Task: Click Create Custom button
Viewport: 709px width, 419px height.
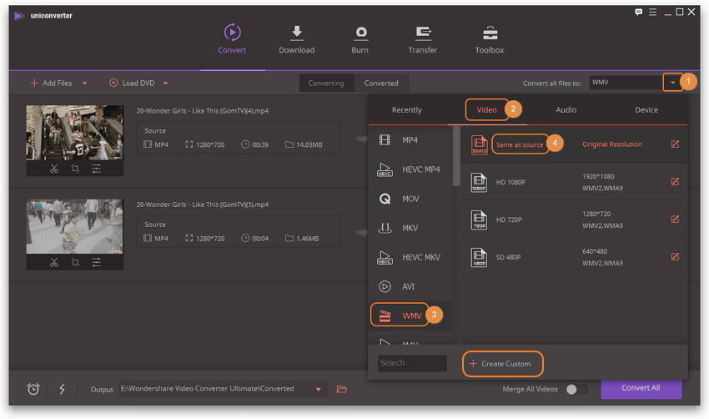Action: coord(502,364)
